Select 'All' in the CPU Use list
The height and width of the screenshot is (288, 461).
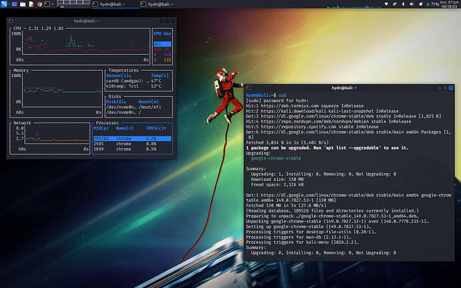162,44
